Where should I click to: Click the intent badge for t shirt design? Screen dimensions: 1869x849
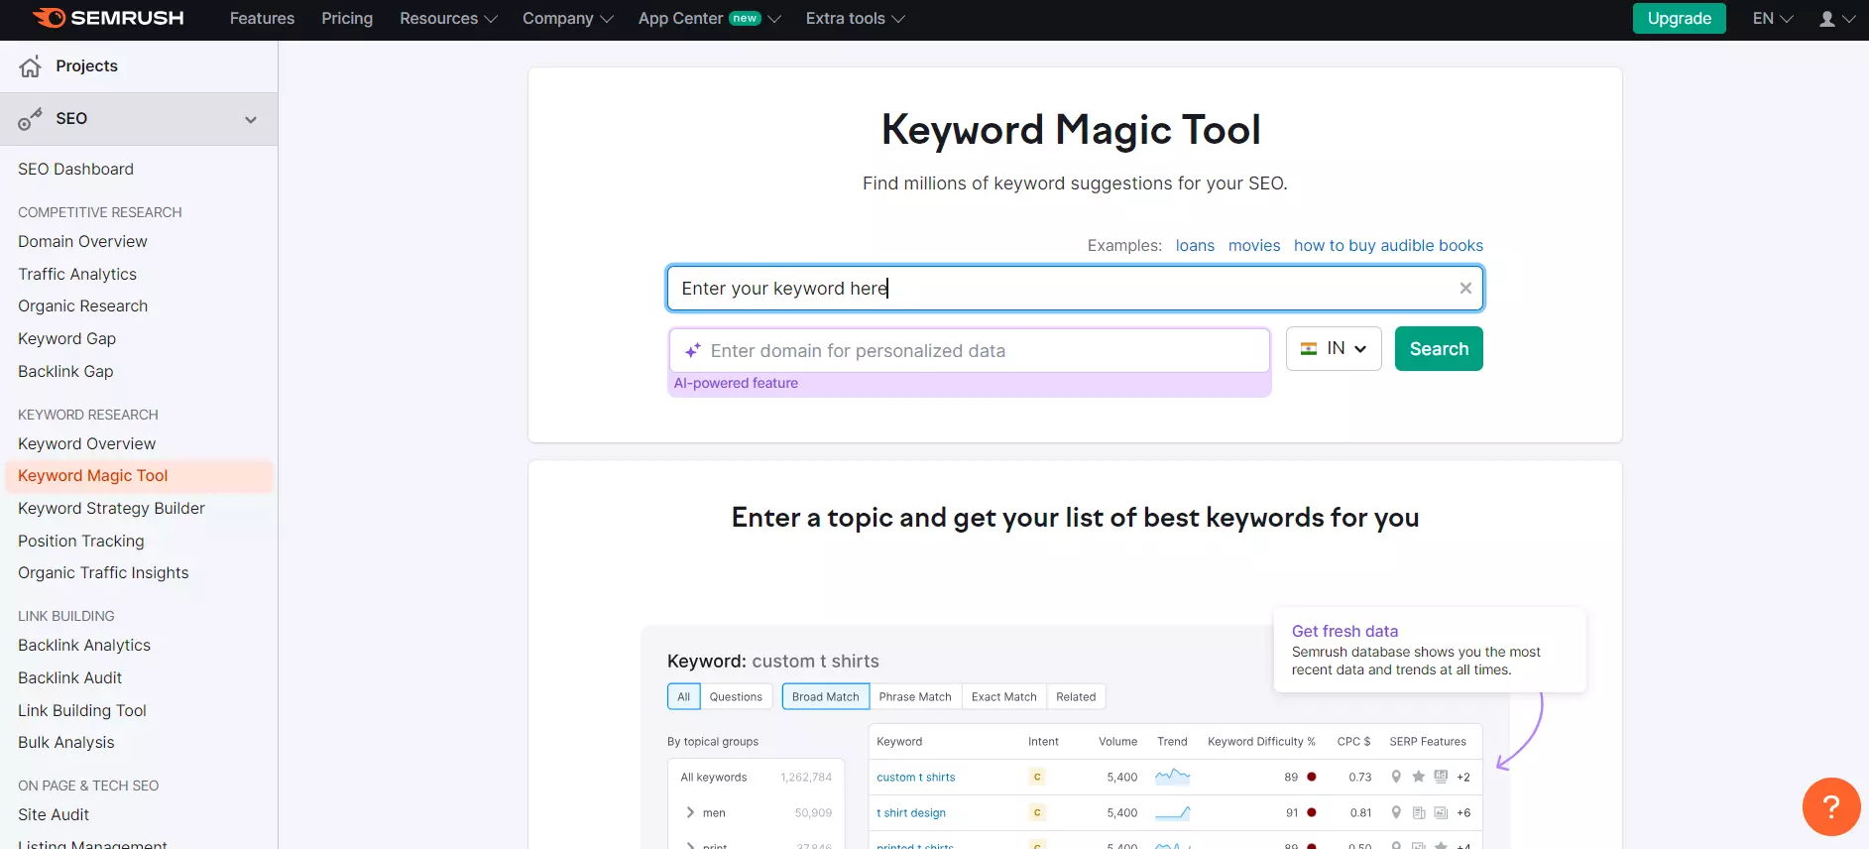click(x=1037, y=813)
